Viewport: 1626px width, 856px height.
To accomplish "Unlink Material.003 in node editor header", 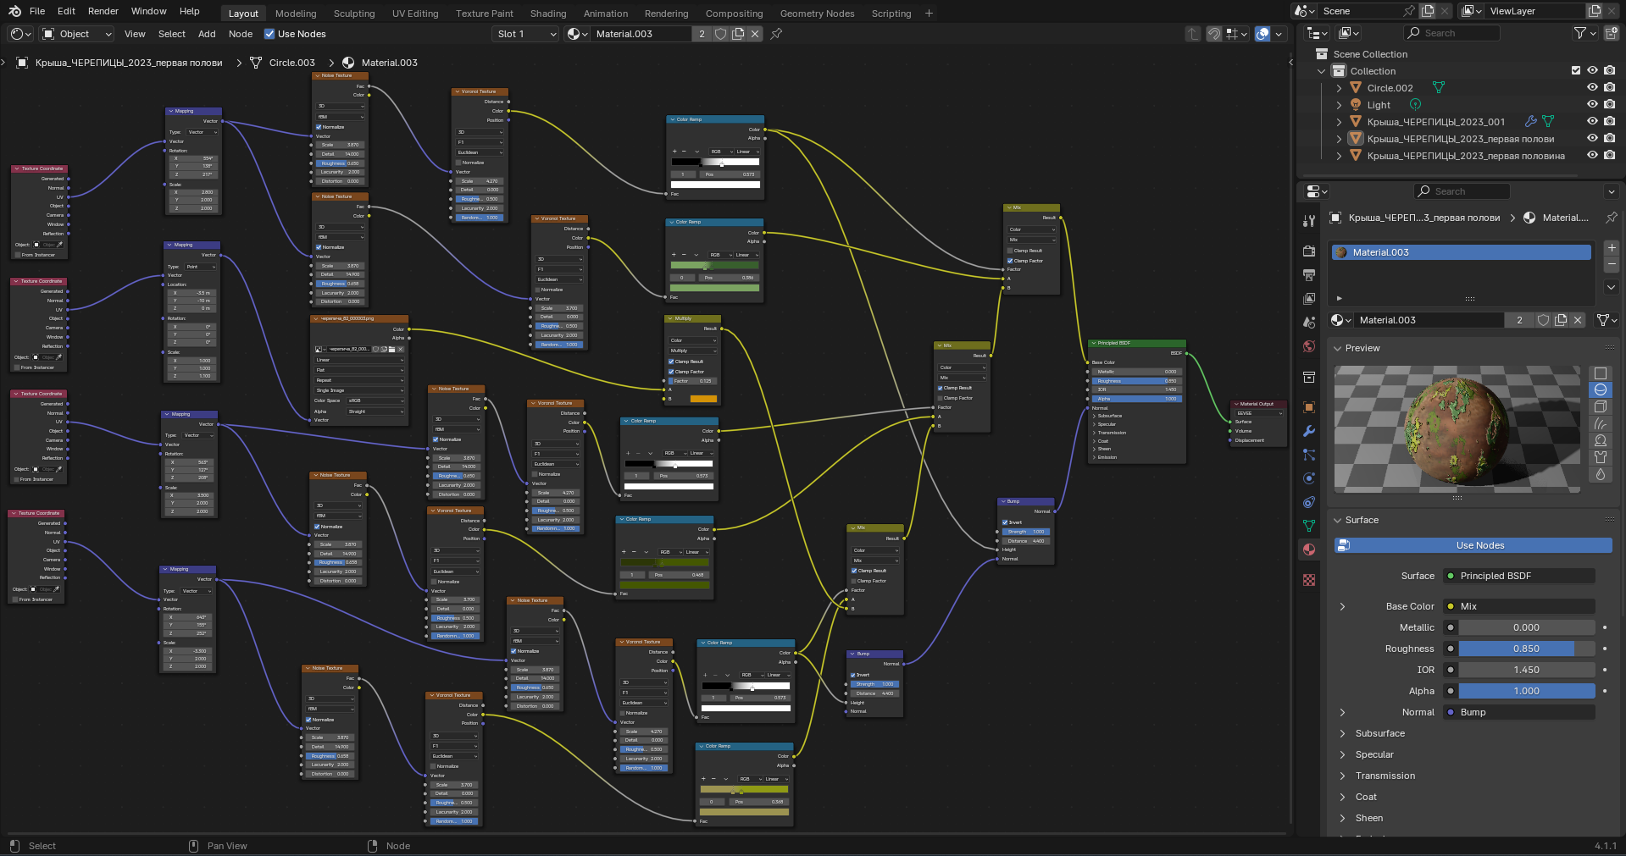I will click(755, 34).
